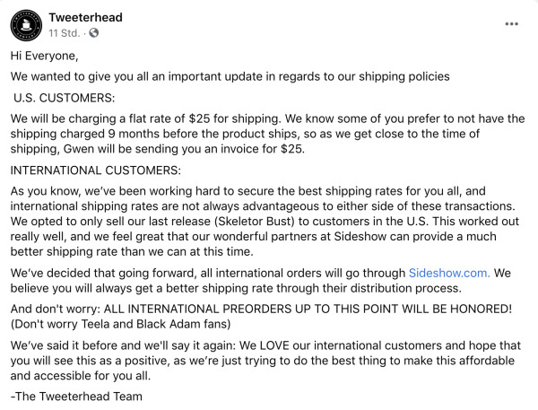The image size is (538, 410).
Task: Click the Tweeterhead Team signature line
Action: (76, 397)
